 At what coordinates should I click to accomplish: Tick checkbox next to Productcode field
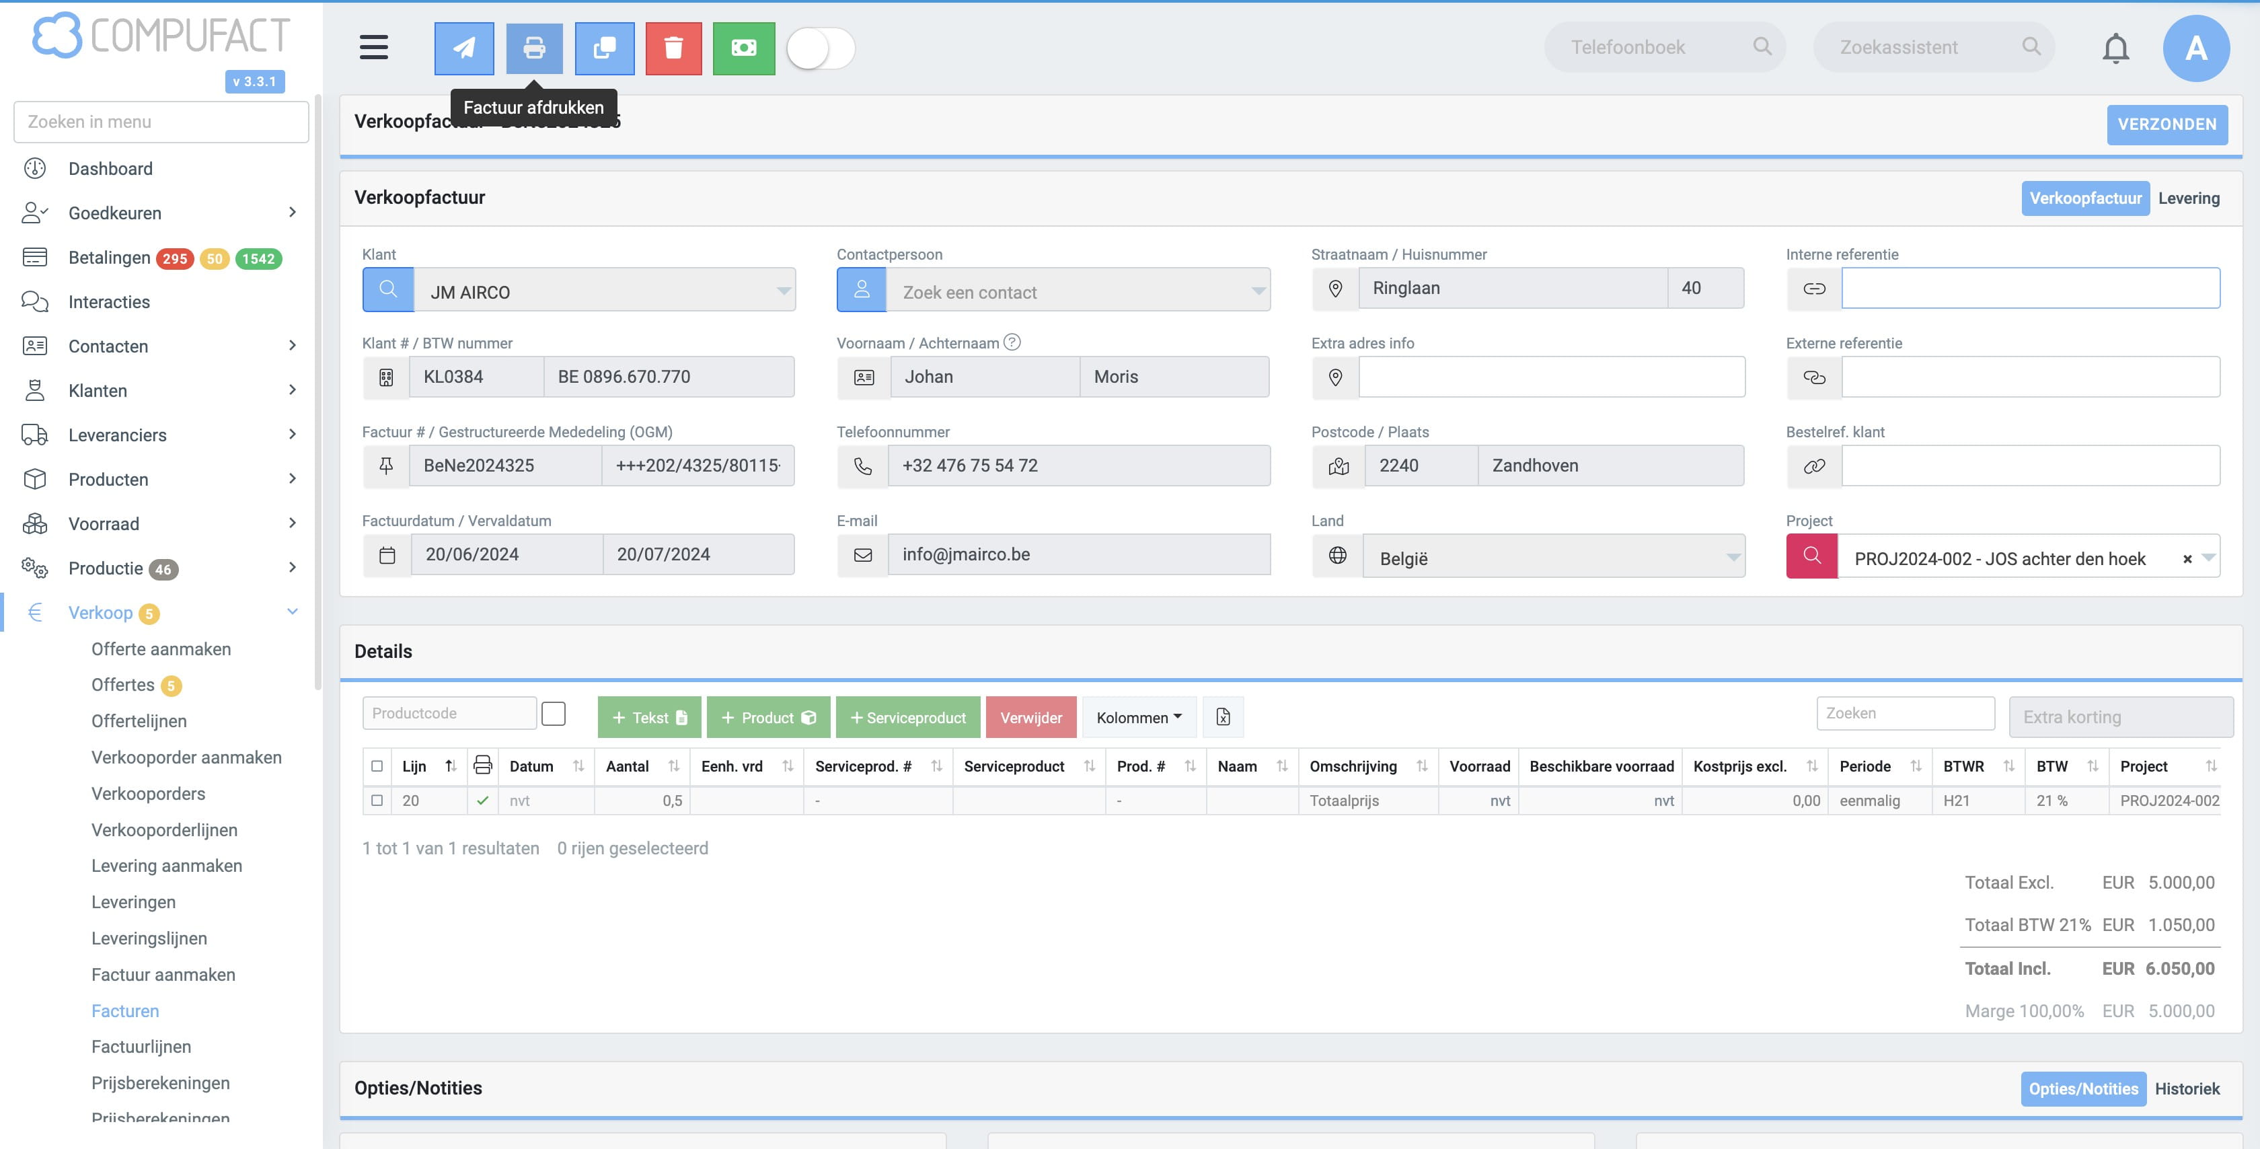point(554,714)
